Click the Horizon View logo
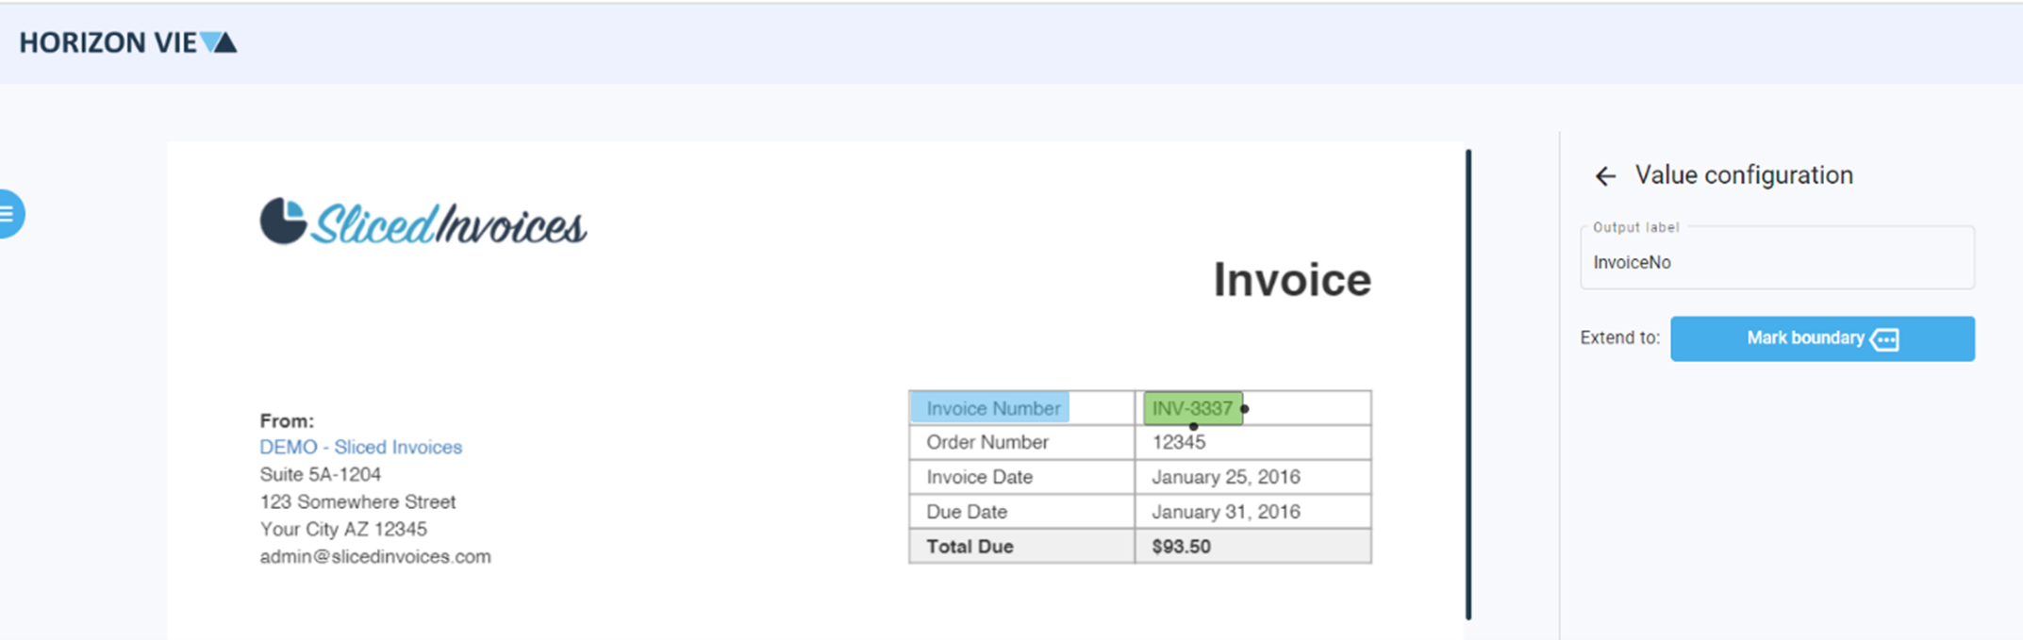Viewport: 2023px width, 640px height. (127, 42)
